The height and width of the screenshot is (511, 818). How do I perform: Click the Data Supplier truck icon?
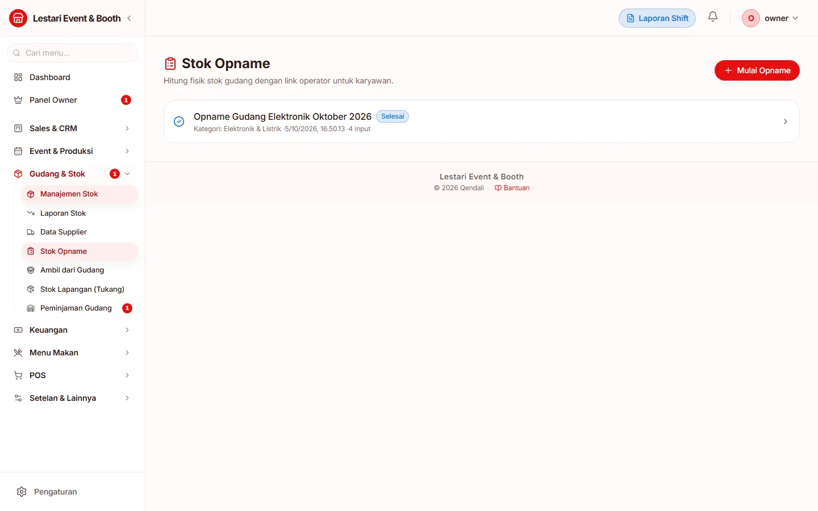pos(31,232)
